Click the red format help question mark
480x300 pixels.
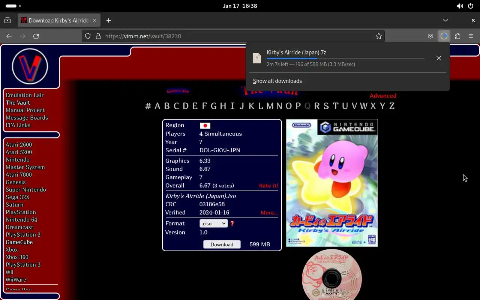click(x=232, y=223)
